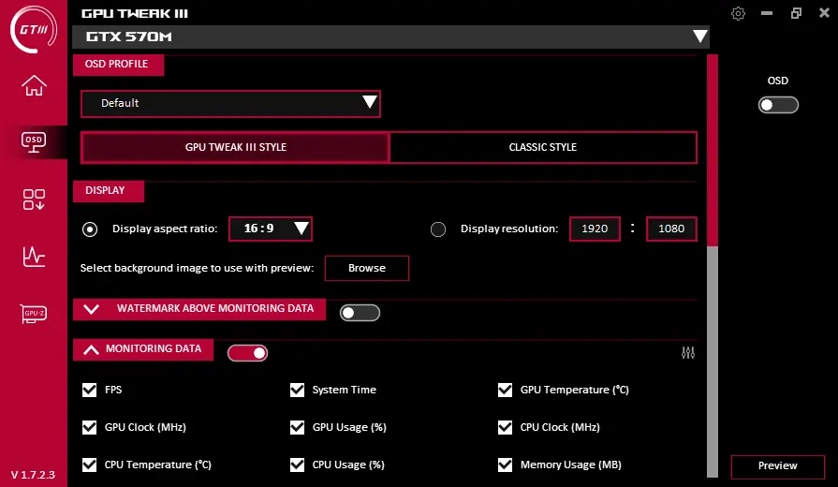The image size is (838, 487).
Task: Restore down the GPU Tweak window
Action: [x=796, y=13]
